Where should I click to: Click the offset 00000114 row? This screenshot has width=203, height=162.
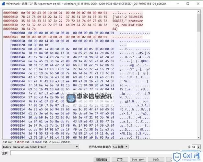[x=80, y=109]
